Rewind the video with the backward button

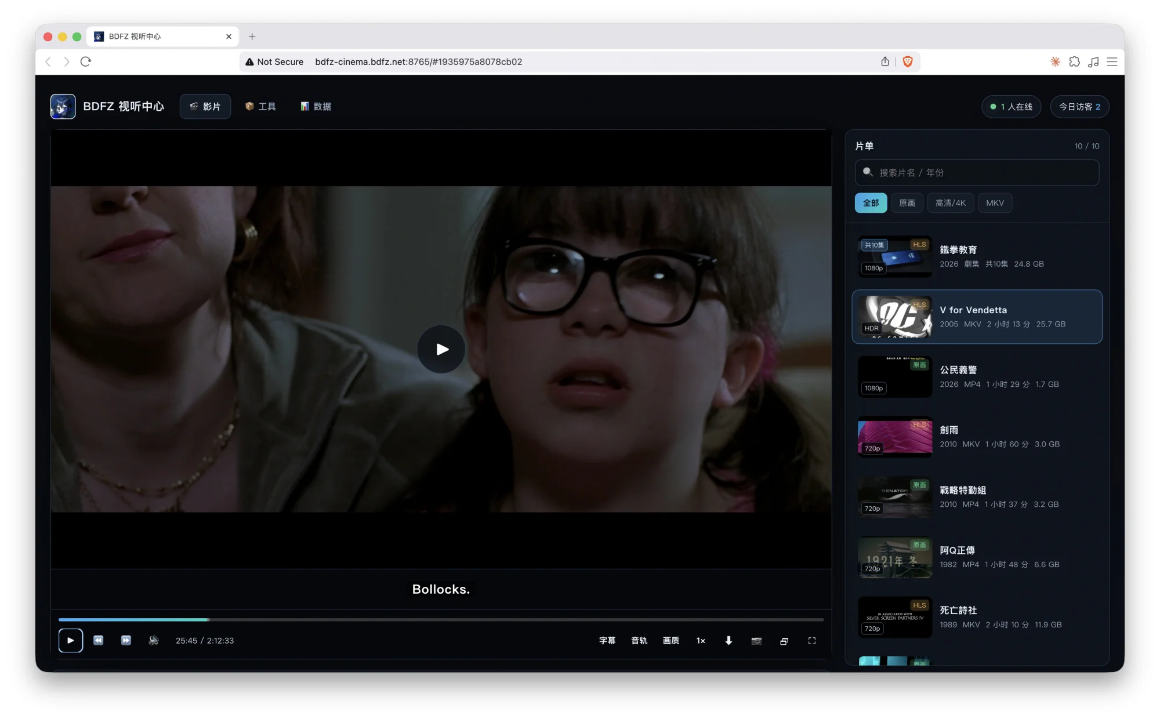tap(99, 640)
